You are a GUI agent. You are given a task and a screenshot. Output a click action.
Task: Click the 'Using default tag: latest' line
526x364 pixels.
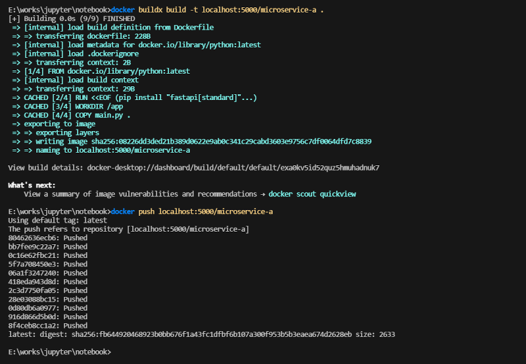57,221
